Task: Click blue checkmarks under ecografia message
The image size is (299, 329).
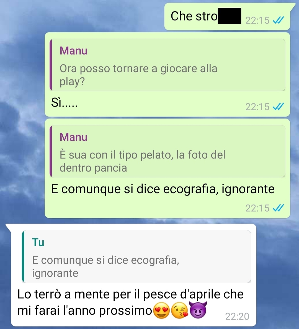Action: (x=278, y=208)
